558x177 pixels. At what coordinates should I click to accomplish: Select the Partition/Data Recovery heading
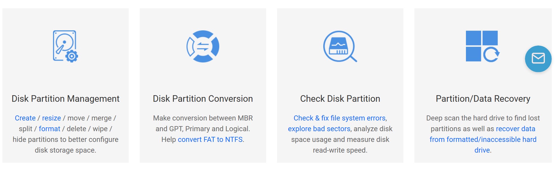click(x=483, y=99)
